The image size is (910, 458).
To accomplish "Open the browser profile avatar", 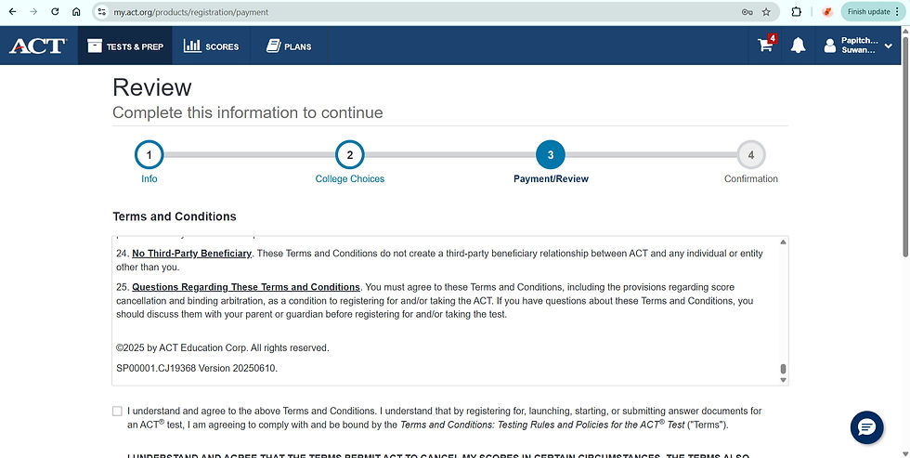I will (827, 11).
